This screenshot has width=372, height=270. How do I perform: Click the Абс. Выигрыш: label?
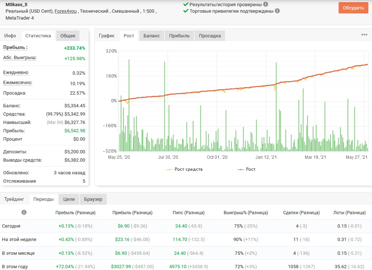coord(20,58)
